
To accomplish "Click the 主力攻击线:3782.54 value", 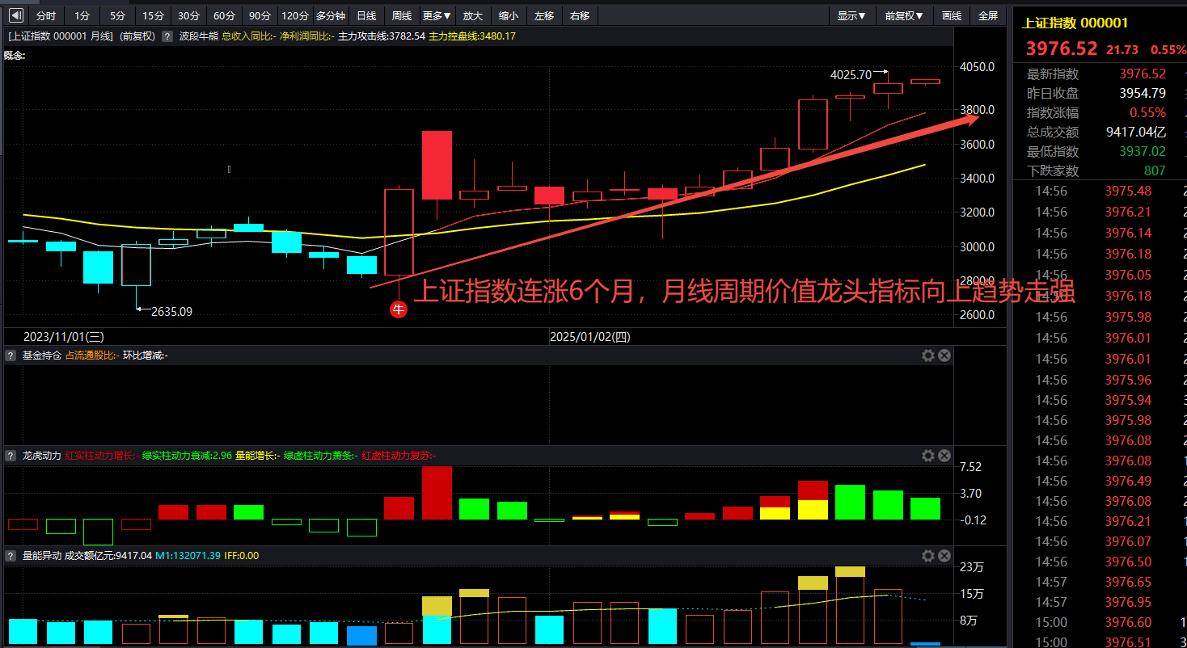I will [381, 36].
